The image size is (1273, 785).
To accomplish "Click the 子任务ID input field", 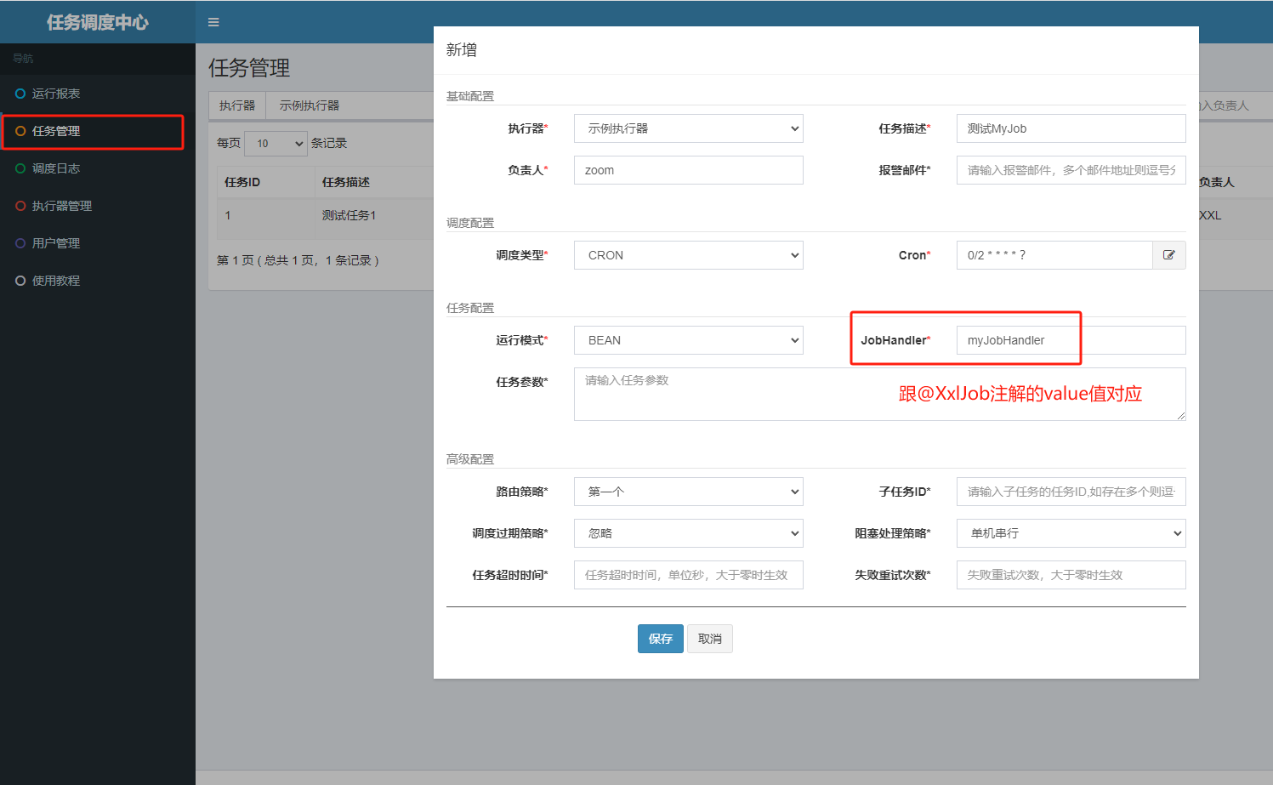I will [x=1071, y=492].
